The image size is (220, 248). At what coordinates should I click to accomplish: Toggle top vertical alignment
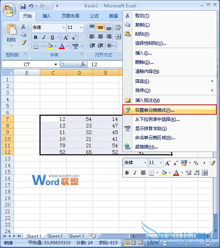click(92, 27)
